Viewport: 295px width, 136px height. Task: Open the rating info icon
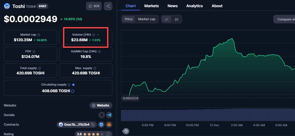108,134
